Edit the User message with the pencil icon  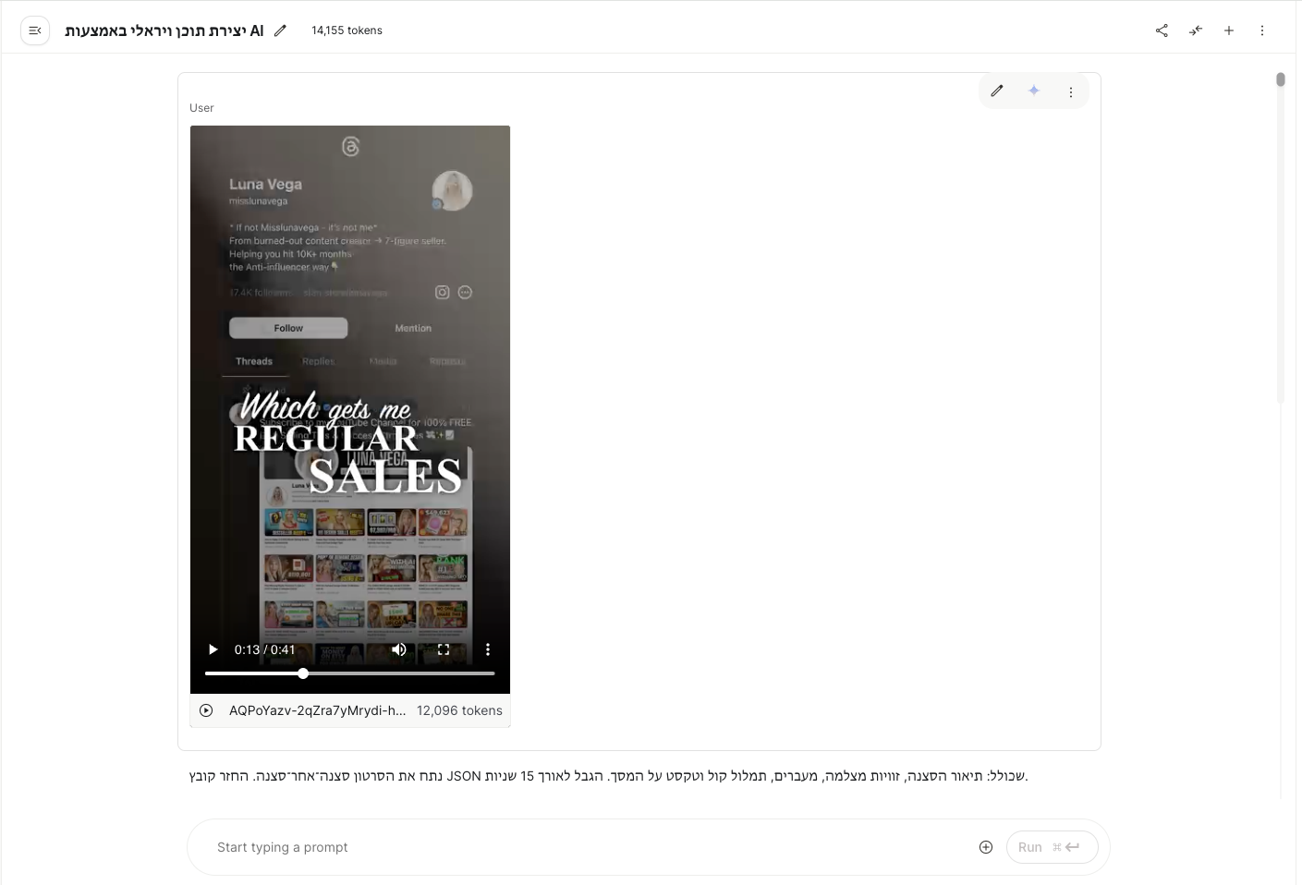(x=997, y=91)
